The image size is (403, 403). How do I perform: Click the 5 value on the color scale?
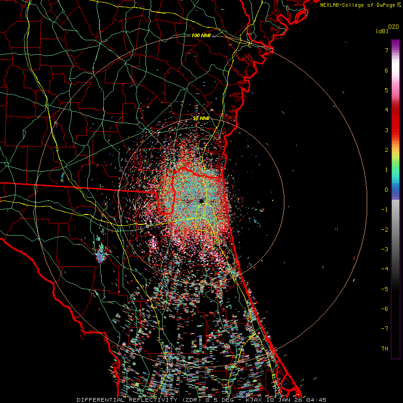[386, 90]
